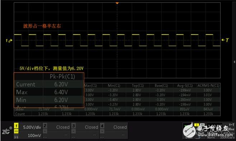236x141 pixels.
Task: Click the yellow trigger source 1 badge
Action: click(197, 125)
